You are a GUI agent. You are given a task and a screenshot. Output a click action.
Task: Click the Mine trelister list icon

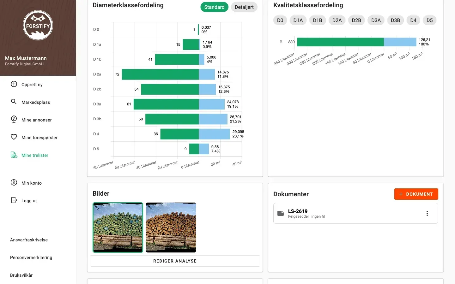tap(14, 155)
